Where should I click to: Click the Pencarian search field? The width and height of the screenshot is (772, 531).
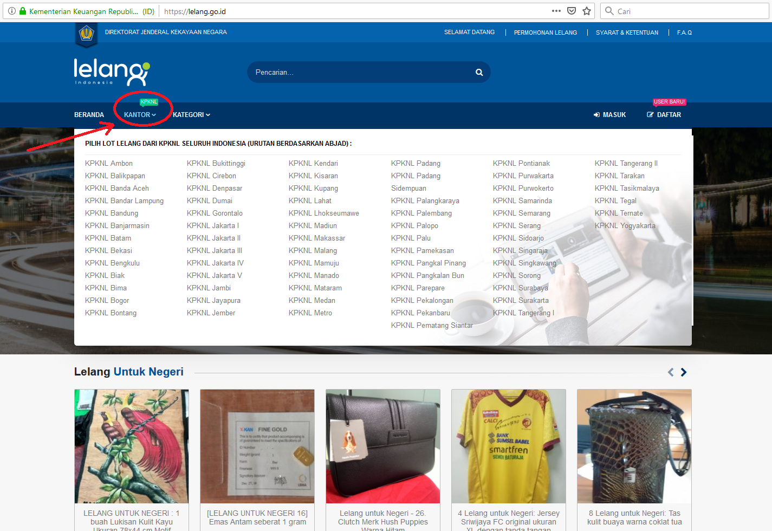click(352, 72)
